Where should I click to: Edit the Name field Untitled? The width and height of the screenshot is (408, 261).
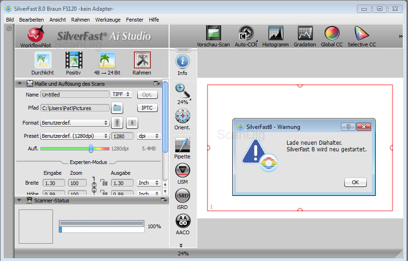[x=75, y=95]
